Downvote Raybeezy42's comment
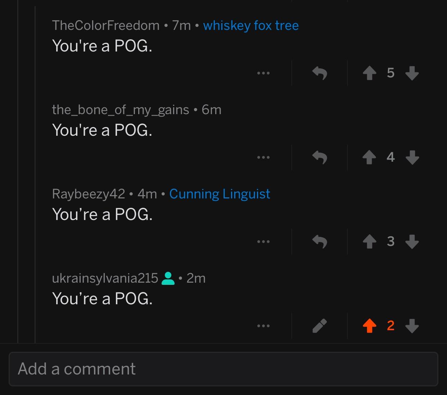 tap(412, 242)
